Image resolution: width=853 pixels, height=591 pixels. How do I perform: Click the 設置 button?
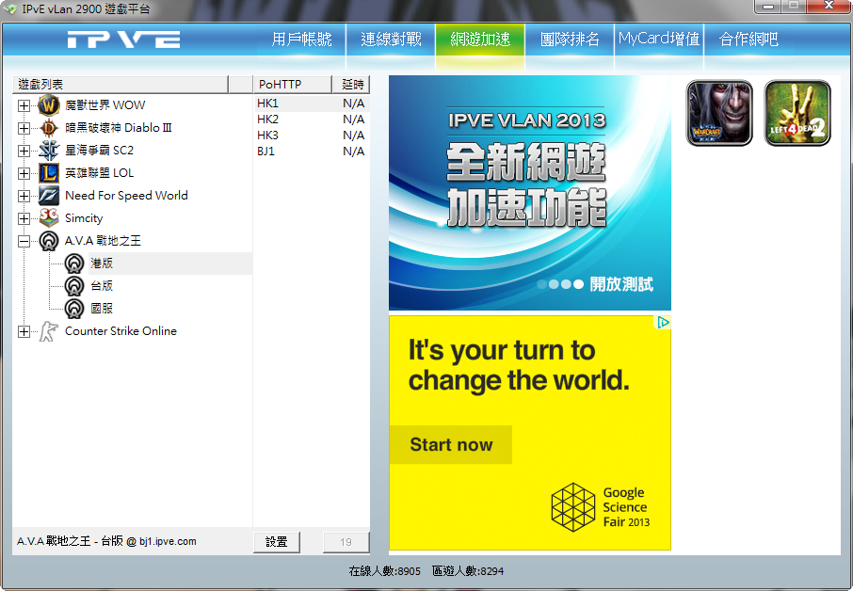pos(277,542)
